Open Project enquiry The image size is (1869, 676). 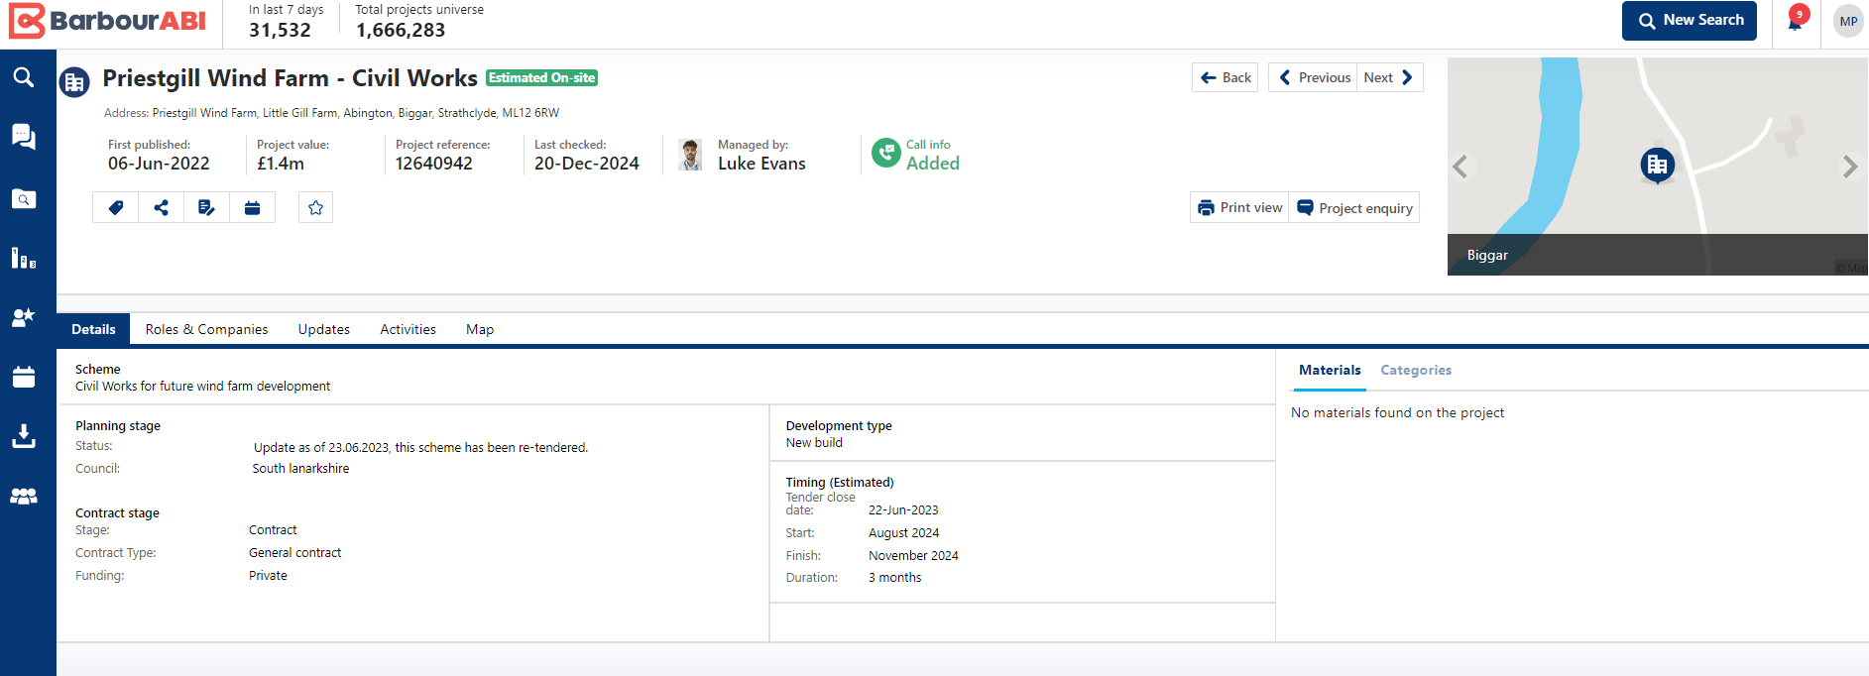pyautogui.click(x=1354, y=208)
